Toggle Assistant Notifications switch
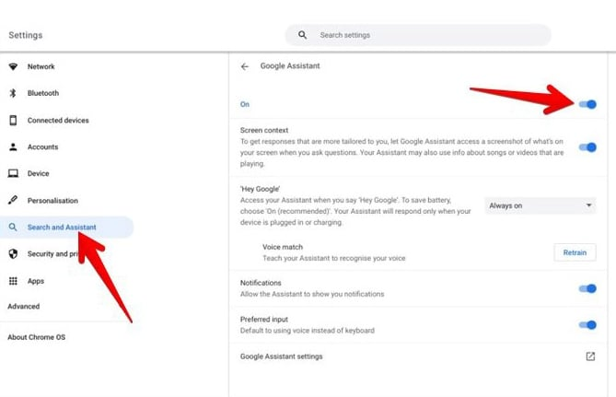This screenshot has width=616, height=397. click(587, 288)
